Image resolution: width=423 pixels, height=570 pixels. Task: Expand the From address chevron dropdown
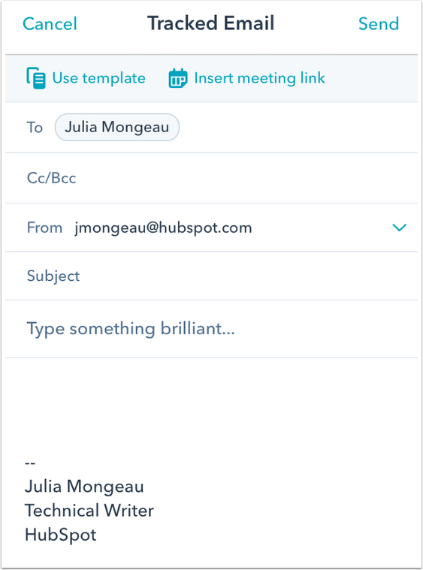pos(399,228)
